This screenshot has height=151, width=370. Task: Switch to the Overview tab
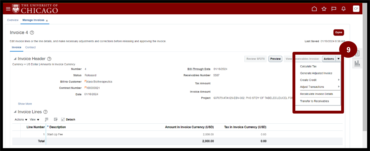[x=13, y=20]
